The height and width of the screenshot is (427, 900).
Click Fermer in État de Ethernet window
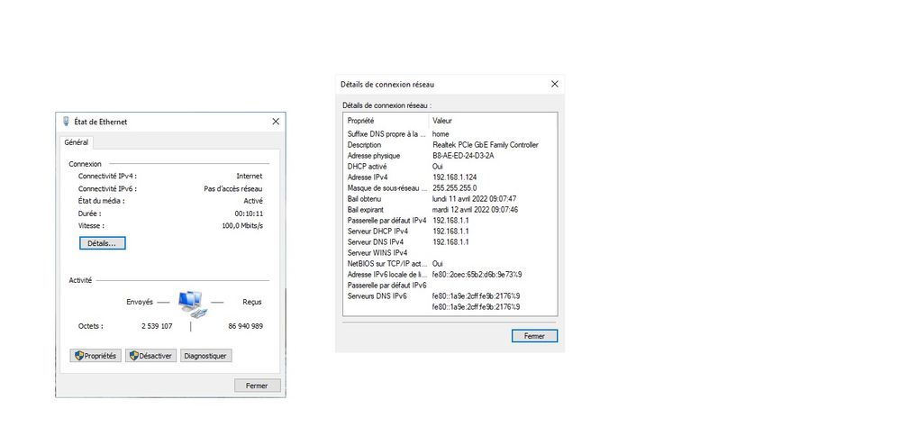click(257, 386)
